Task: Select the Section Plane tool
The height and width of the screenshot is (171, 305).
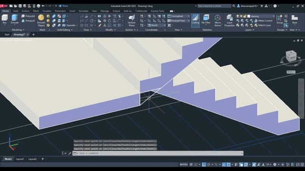Action: click(x=132, y=20)
